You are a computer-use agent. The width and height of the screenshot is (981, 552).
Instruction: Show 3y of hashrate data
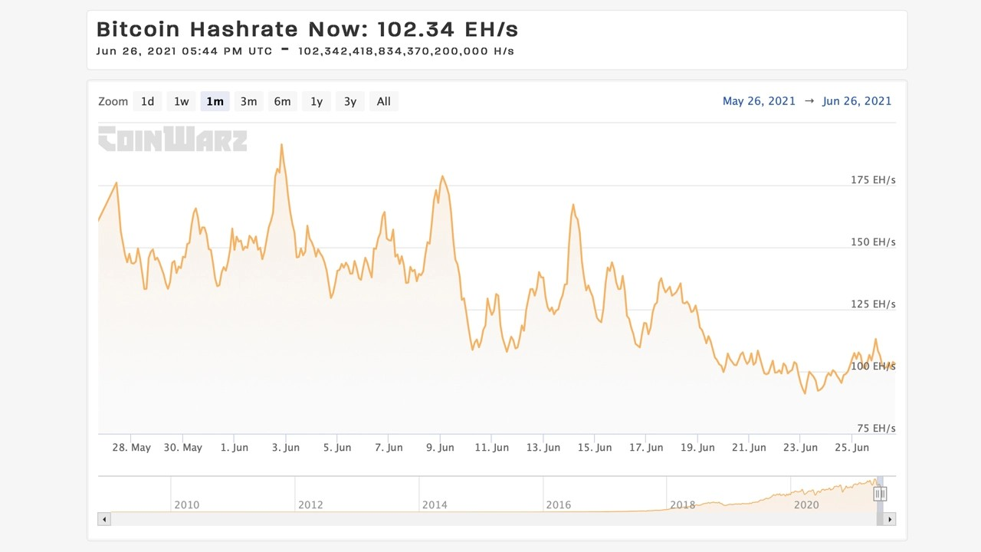coord(349,101)
